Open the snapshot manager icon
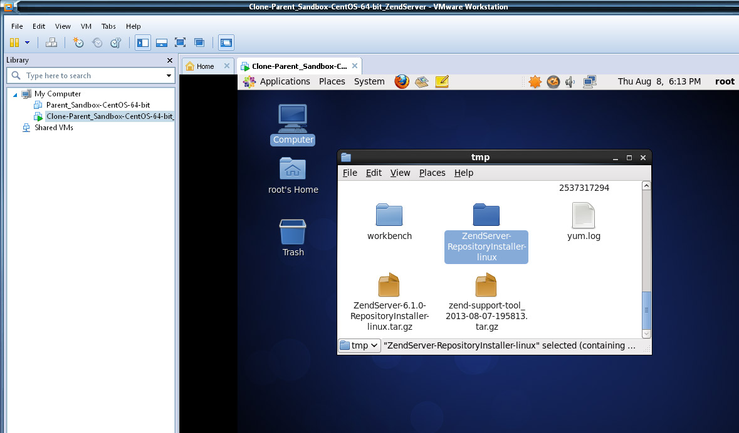Screen dimensions: 739x433 coord(116,43)
